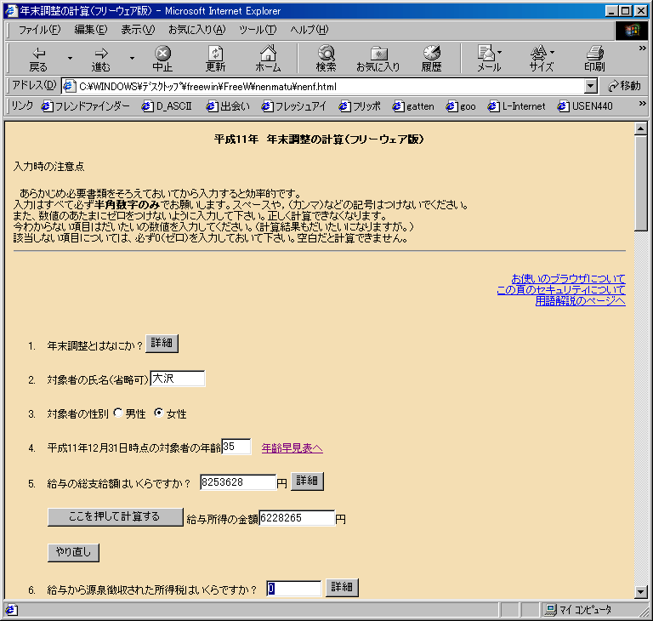Open the ファイル(F) menu

pos(39,30)
